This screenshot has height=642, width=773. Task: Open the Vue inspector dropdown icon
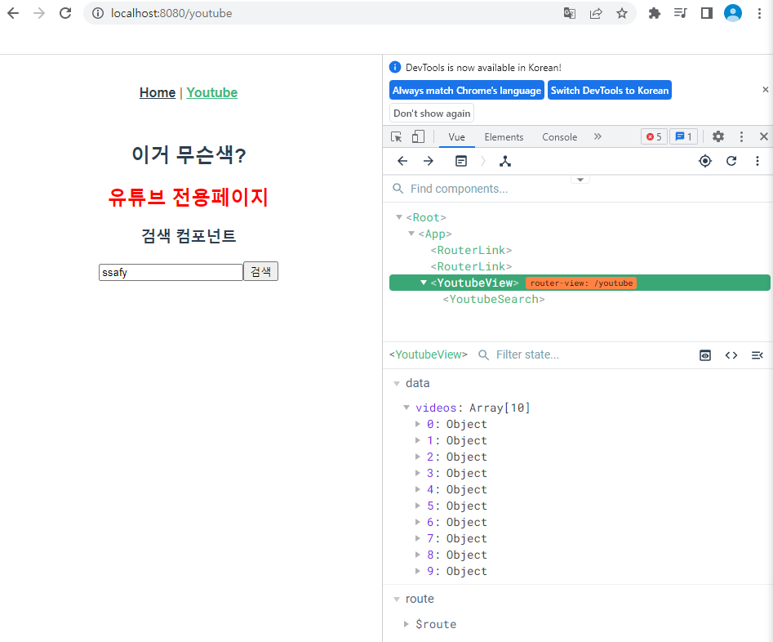461,161
